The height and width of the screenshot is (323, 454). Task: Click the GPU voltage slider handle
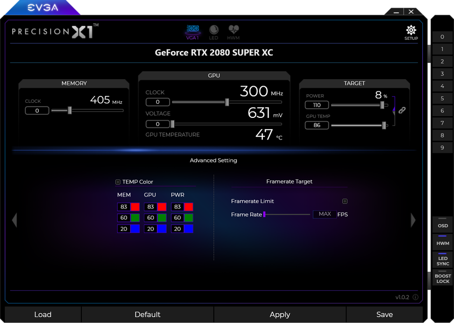[172, 124]
